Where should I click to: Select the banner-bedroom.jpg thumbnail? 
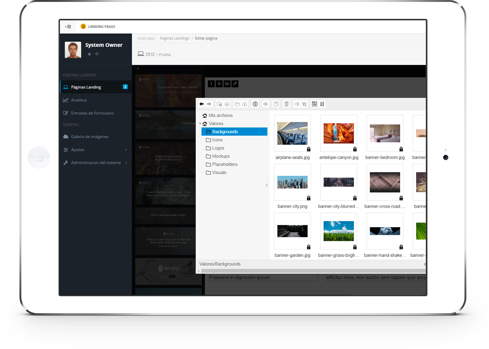(385, 134)
